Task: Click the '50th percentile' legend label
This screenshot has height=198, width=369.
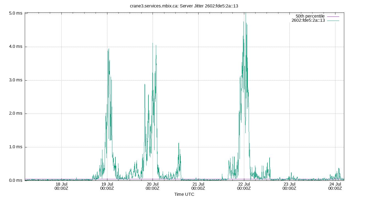Action: coord(310,16)
